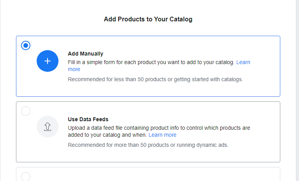
Task: Select the third option's radio button at bottom
Action: point(26,176)
